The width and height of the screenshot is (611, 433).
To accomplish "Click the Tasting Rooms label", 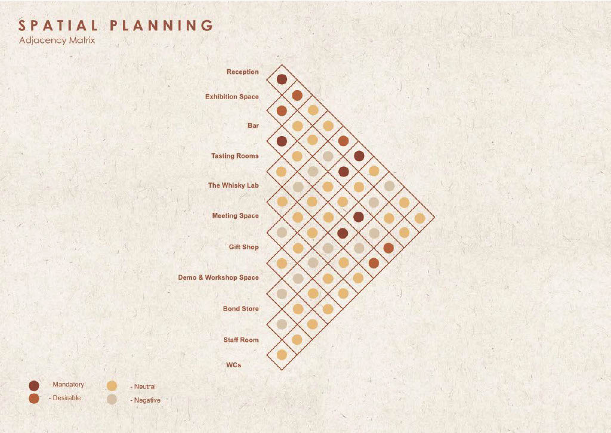I will [235, 156].
